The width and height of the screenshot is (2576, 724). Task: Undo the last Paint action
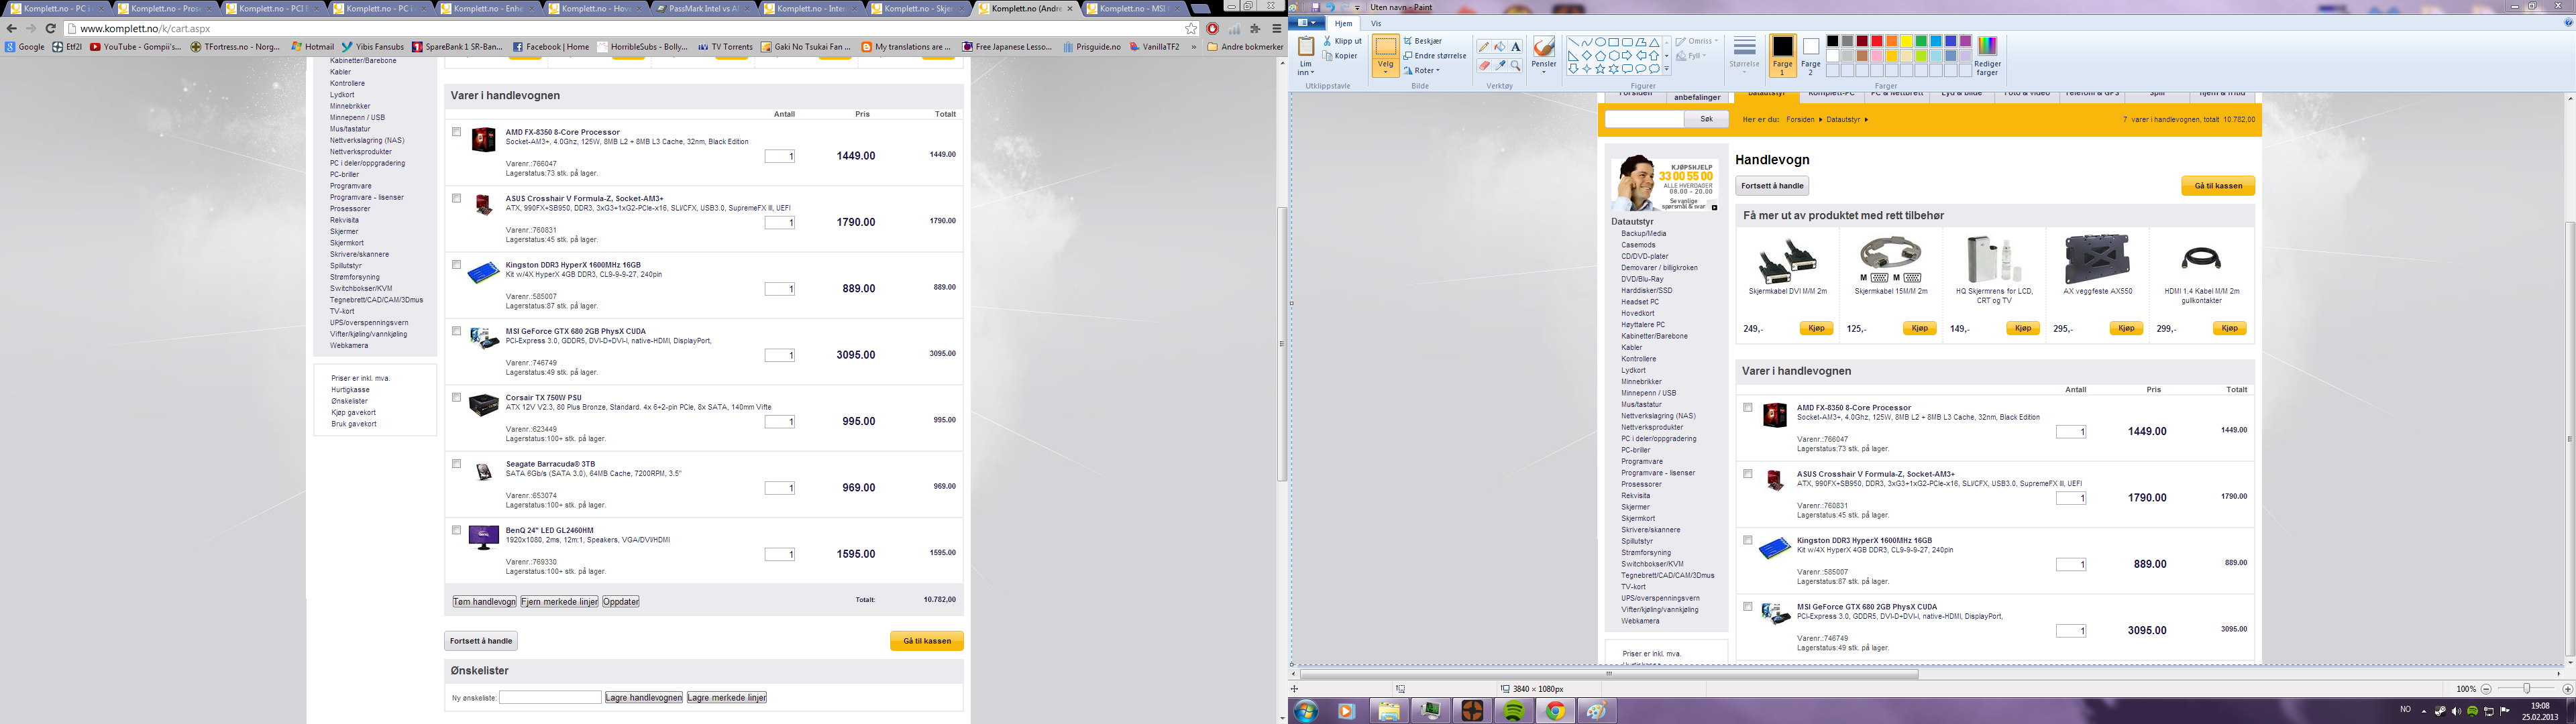click(1330, 7)
